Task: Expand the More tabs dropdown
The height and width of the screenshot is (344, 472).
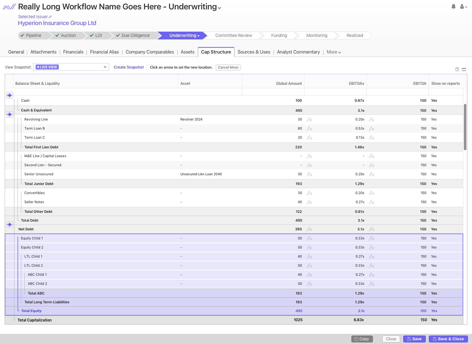Action: [x=334, y=52]
